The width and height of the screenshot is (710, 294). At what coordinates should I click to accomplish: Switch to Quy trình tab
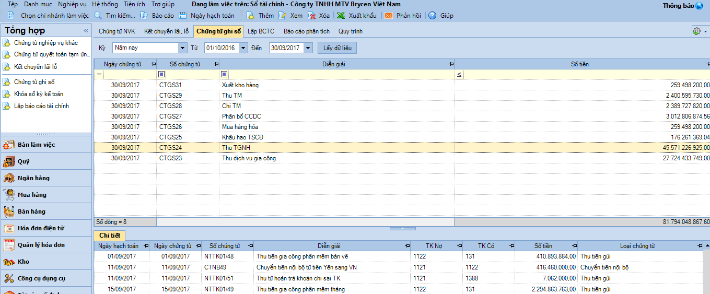tap(351, 31)
